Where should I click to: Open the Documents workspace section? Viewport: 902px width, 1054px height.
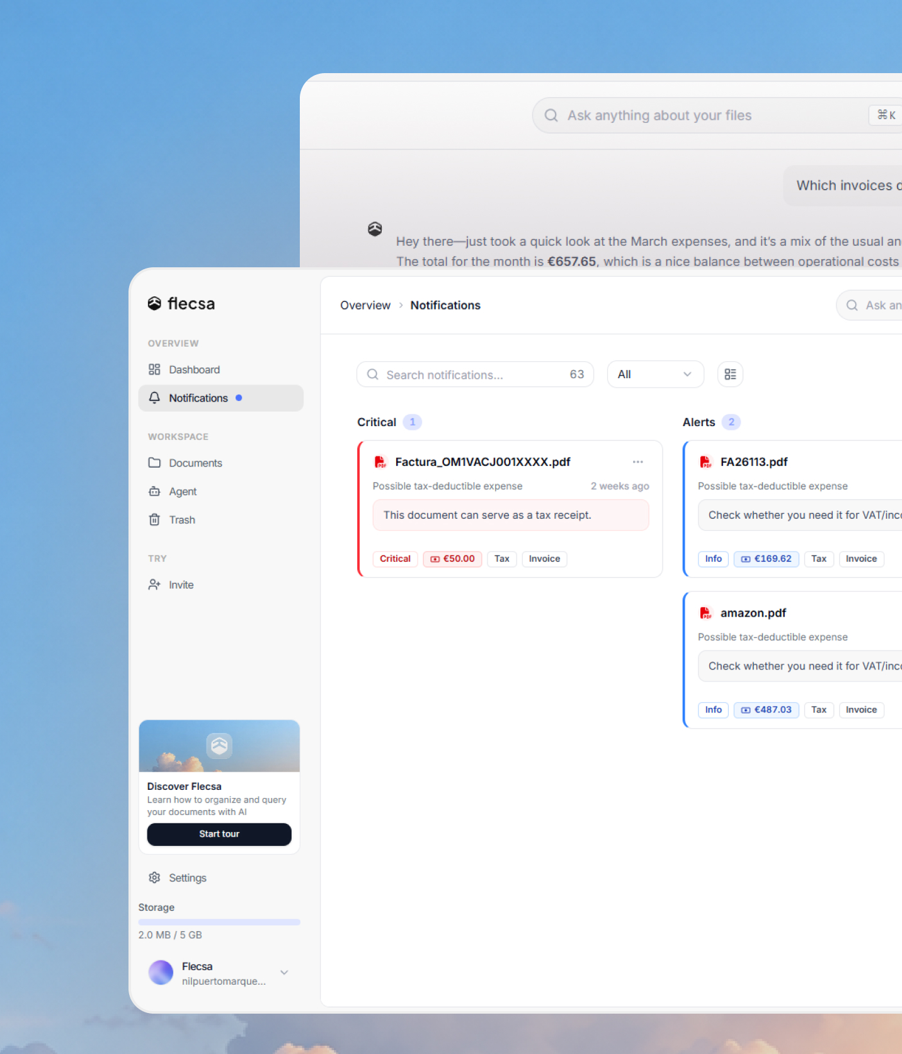point(220,463)
